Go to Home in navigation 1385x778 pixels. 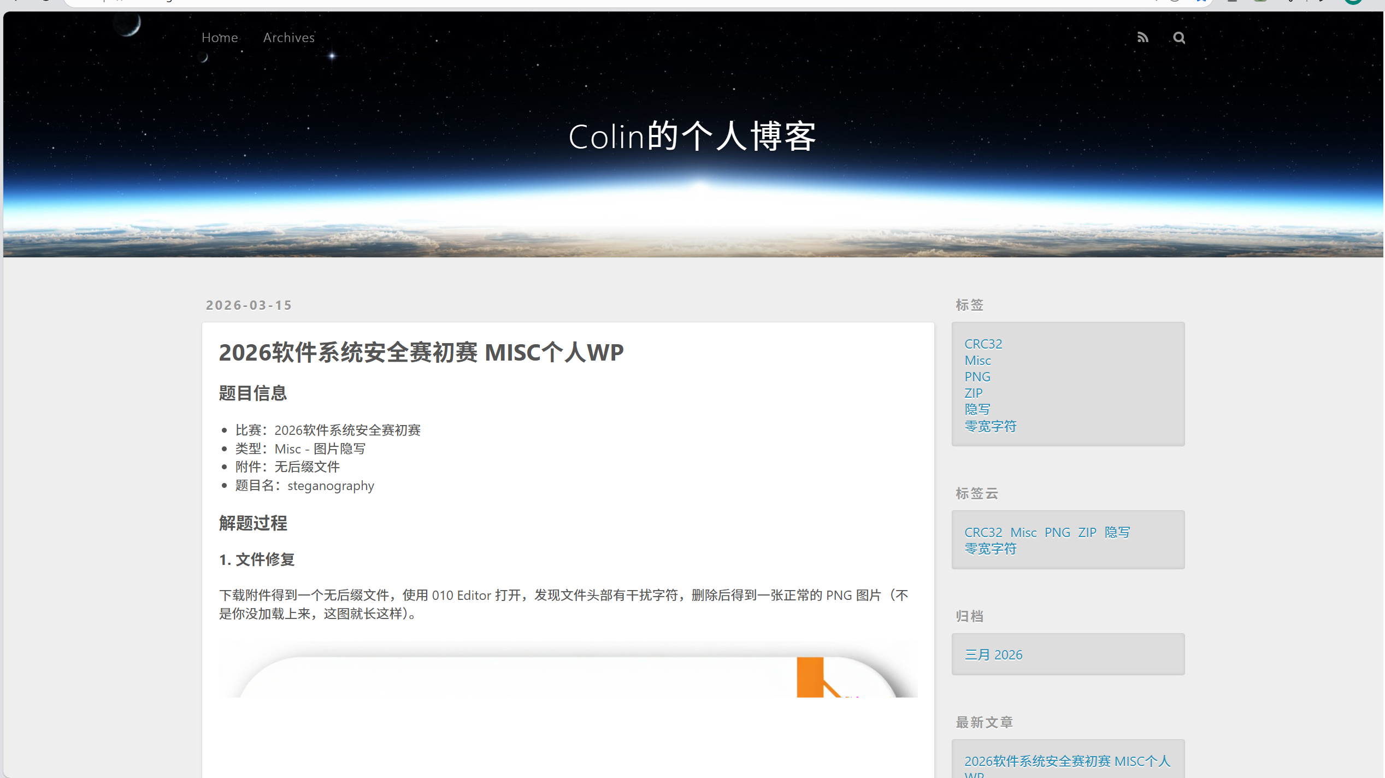coord(220,38)
